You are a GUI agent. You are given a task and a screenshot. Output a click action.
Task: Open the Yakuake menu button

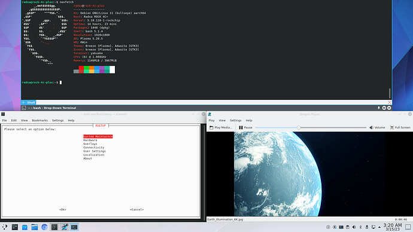[384, 108]
